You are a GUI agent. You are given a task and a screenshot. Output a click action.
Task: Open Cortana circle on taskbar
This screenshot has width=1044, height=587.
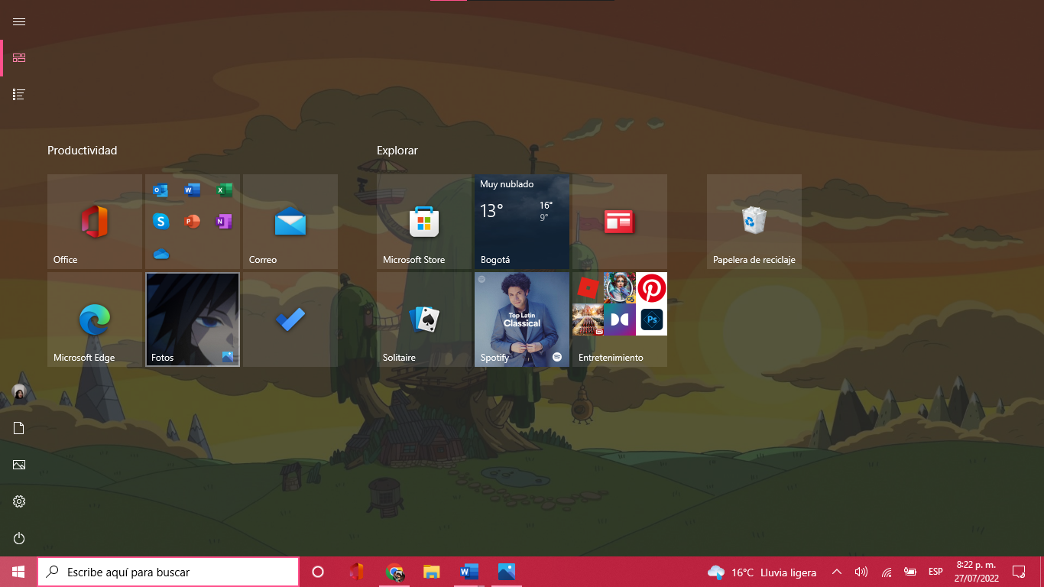point(318,572)
